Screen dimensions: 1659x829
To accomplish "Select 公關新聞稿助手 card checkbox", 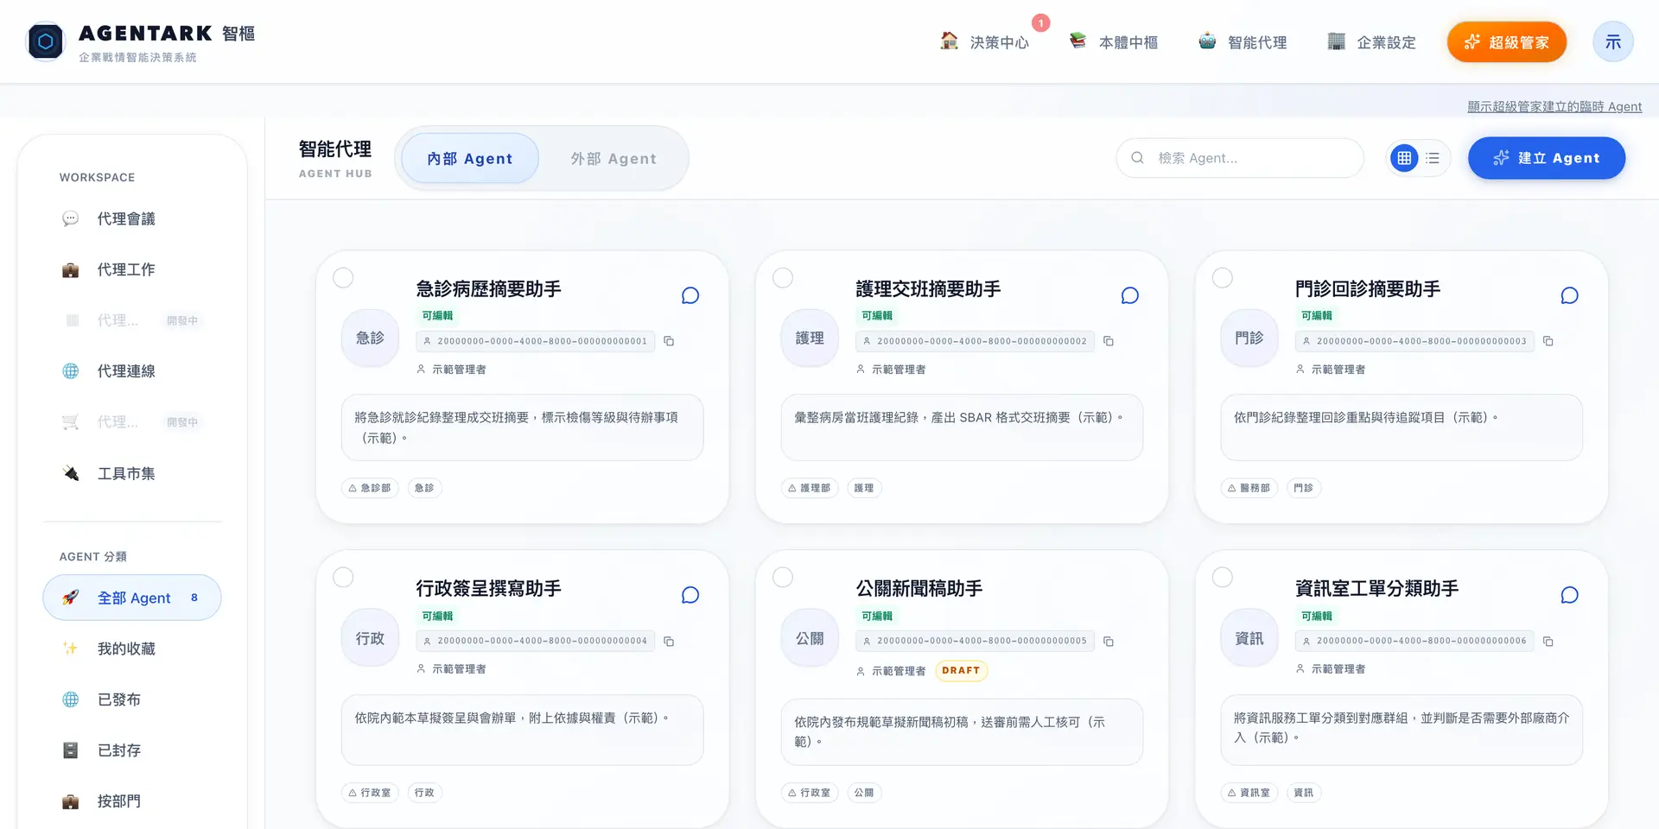I will (x=783, y=577).
